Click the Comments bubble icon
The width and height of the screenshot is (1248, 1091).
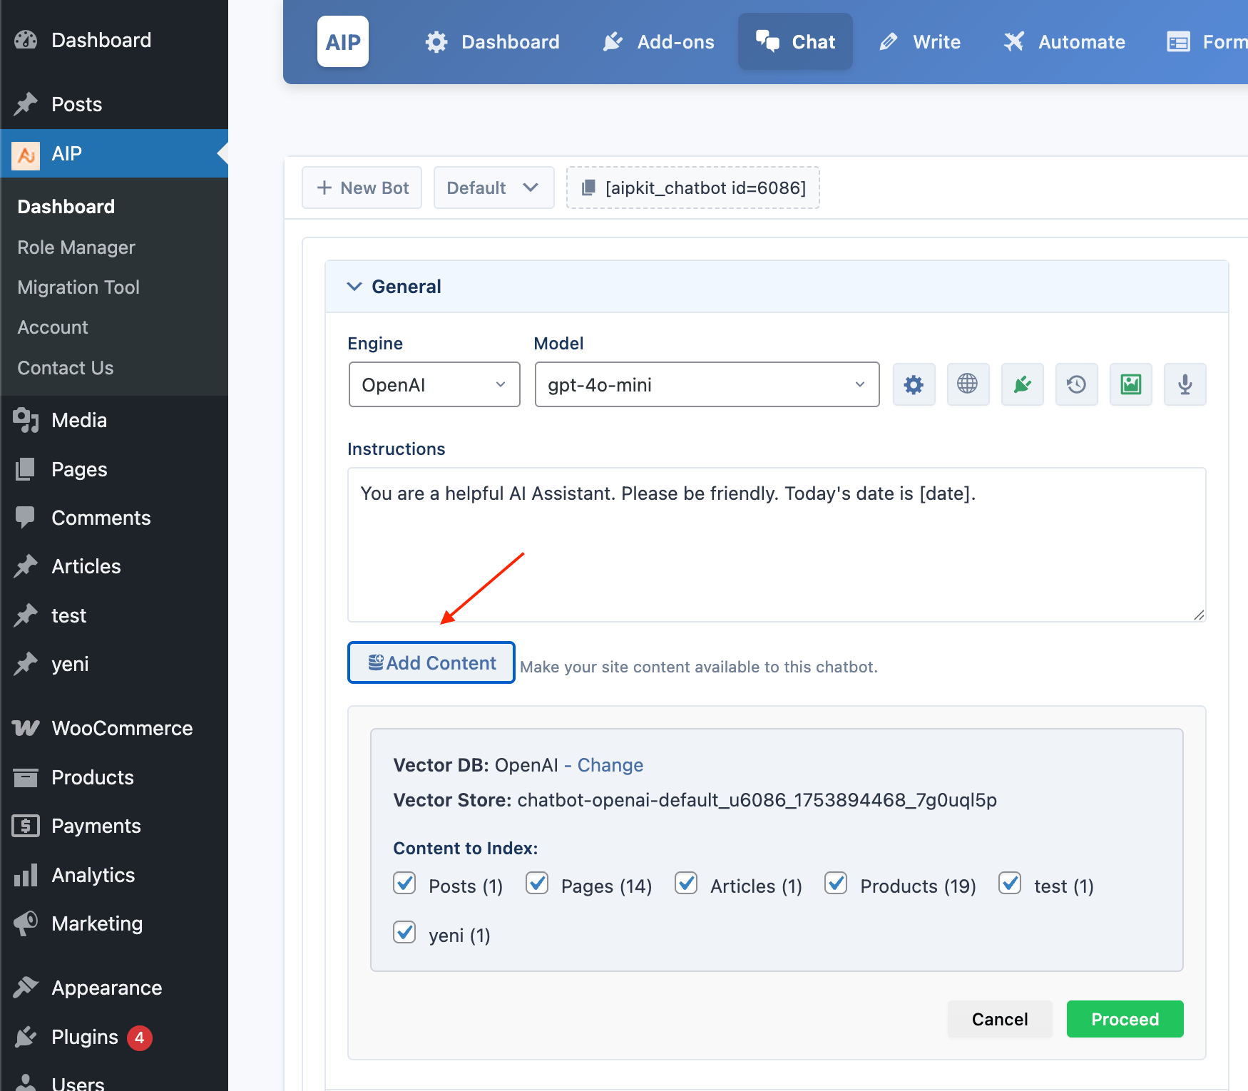point(26,518)
